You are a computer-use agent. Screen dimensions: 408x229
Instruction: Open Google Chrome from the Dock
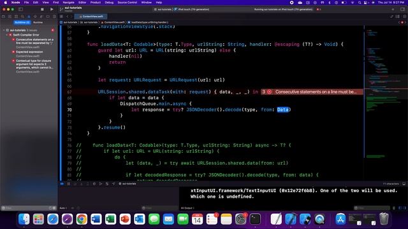82,219
